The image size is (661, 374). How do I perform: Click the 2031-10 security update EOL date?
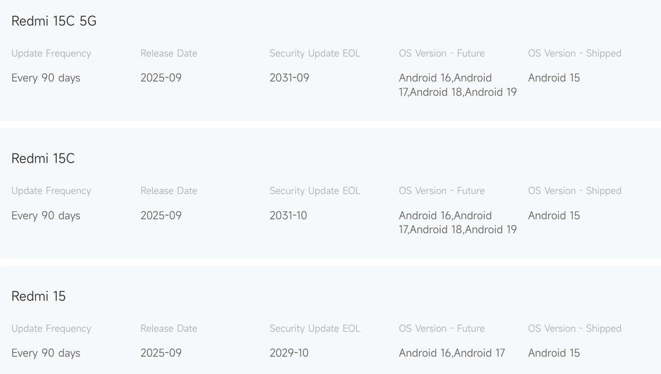[x=288, y=216]
